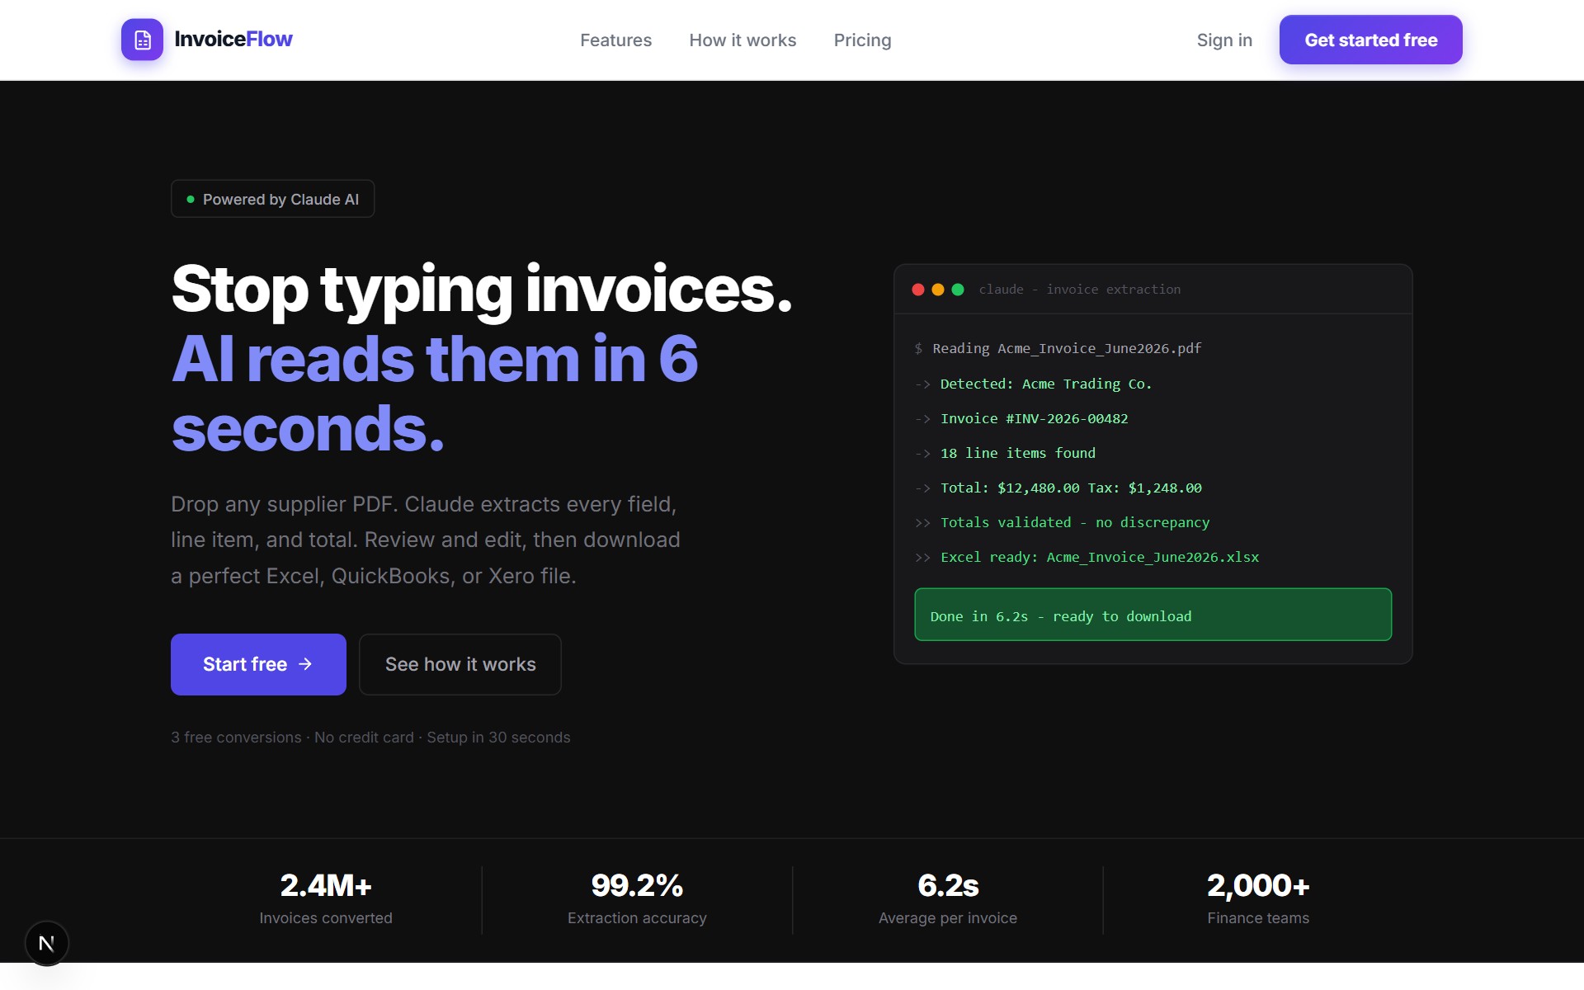Click the orange dot in terminal window header
This screenshot has height=990, width=1584.
[937, 290]
